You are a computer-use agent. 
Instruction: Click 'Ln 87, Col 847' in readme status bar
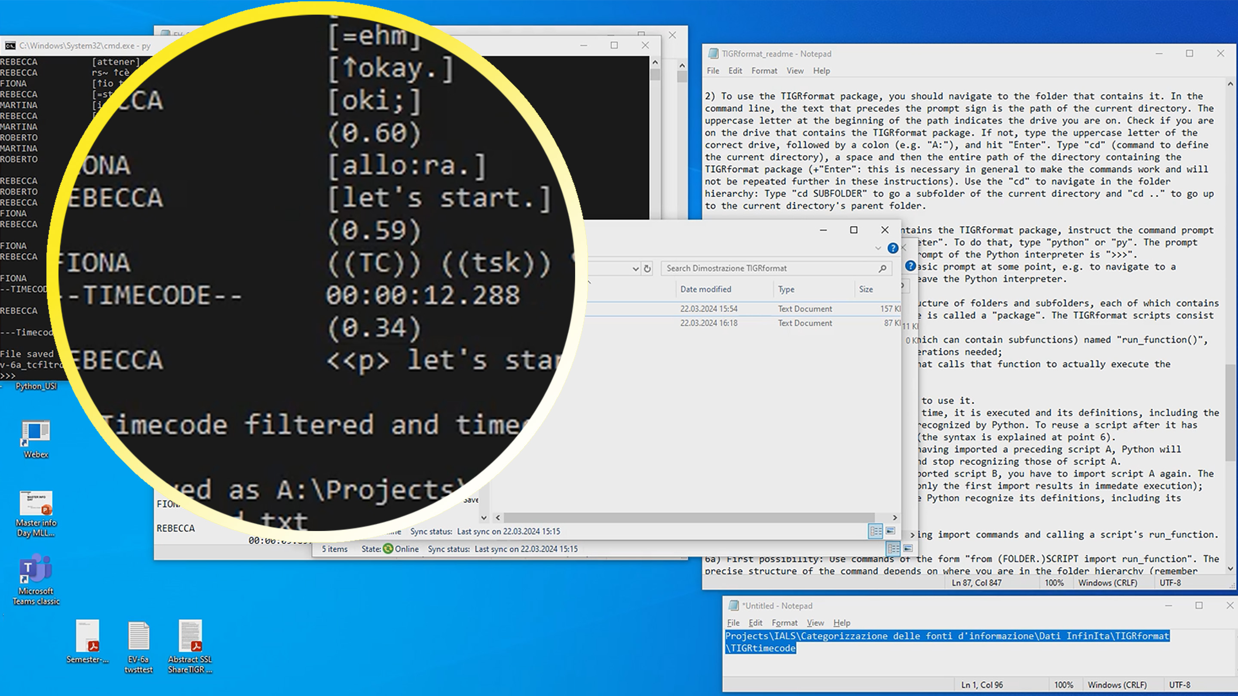click(977, 583)
